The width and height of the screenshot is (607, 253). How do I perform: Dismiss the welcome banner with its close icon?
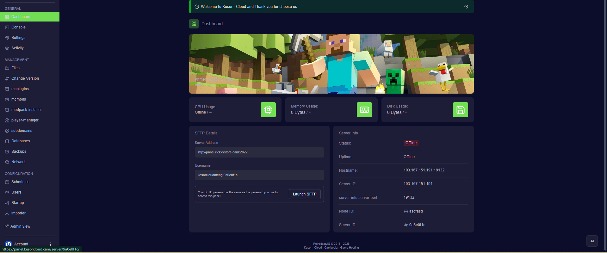466,7
